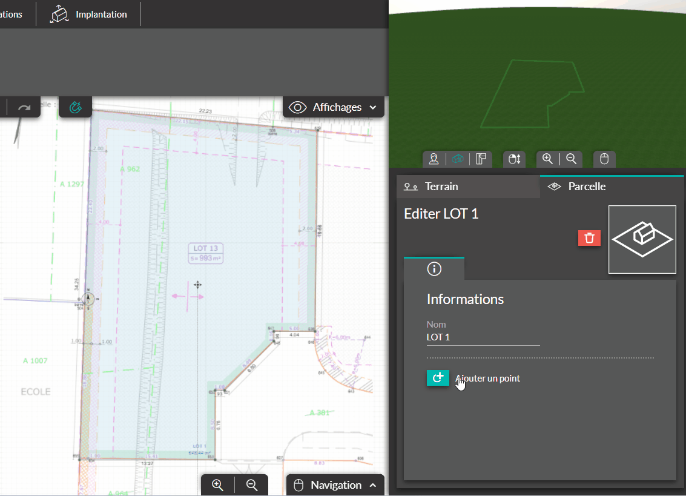Zoom in on the 3D view
This screenshot has height=496, width=686.
click(547, 159)
